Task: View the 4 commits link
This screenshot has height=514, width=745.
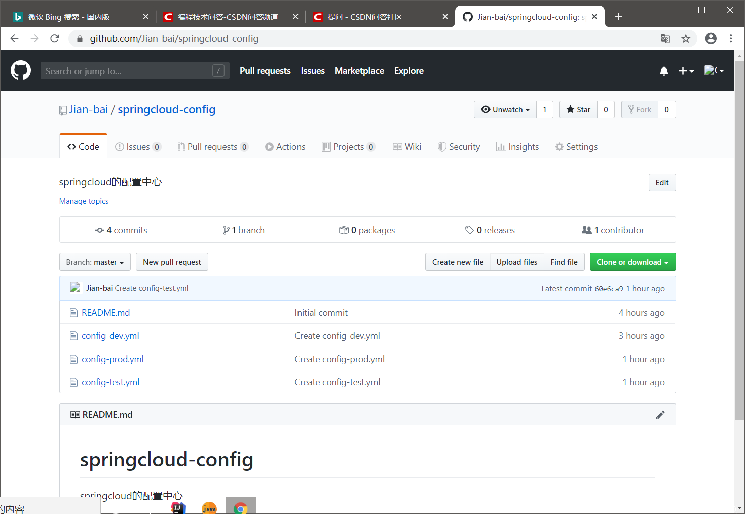Action: pyautogui.click(x=121, y=230)
